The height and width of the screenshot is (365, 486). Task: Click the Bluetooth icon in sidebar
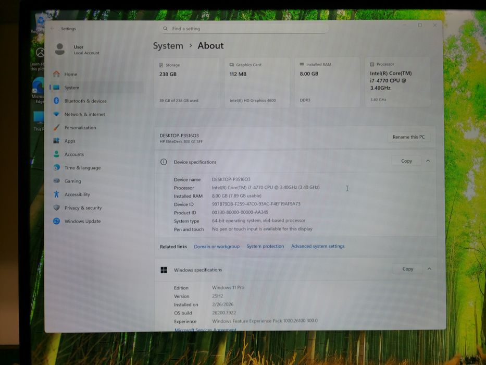click(56, 101)
